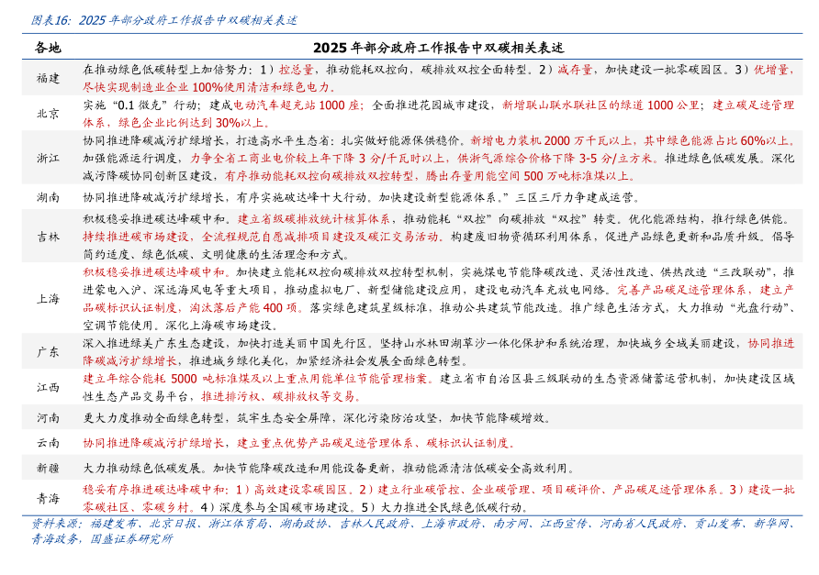Click the 云南 row label
Viewport: 819px width, 575px height.
(48, 442)
